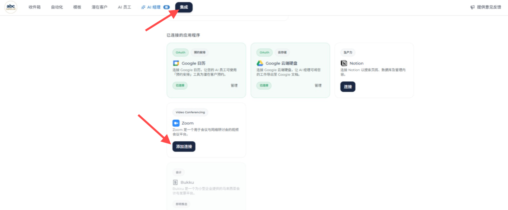Click the Notion logo icon
This screenshot has width=508, height=210.
(x=344, y=63)
